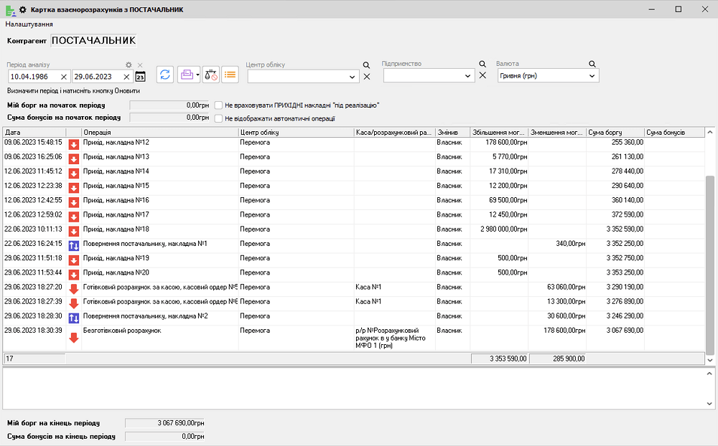
Task: Click the orange list view icon
Action: tap(230, 75)
